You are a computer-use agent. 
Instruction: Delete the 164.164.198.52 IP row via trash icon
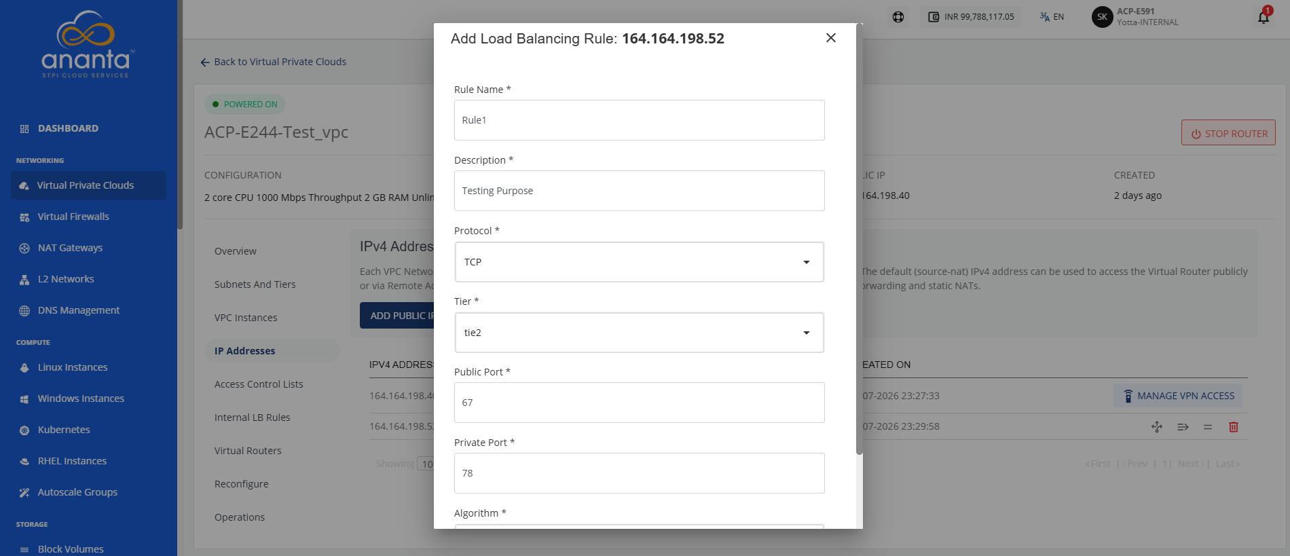coord(1234,427)
